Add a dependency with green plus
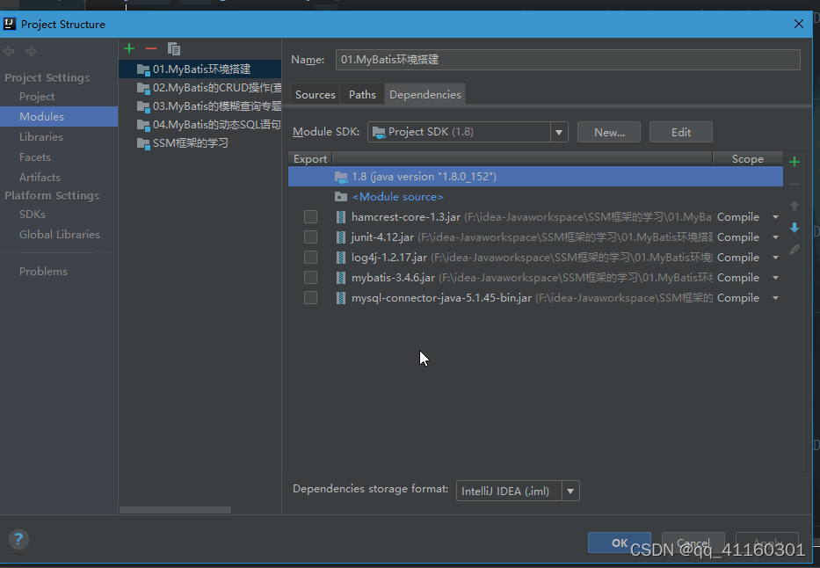820x568 pixels. click(795, 162)
